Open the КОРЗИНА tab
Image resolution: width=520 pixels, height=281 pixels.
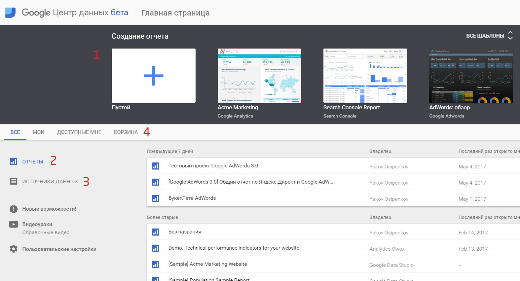pyautogui.click(x=126, y=132)
